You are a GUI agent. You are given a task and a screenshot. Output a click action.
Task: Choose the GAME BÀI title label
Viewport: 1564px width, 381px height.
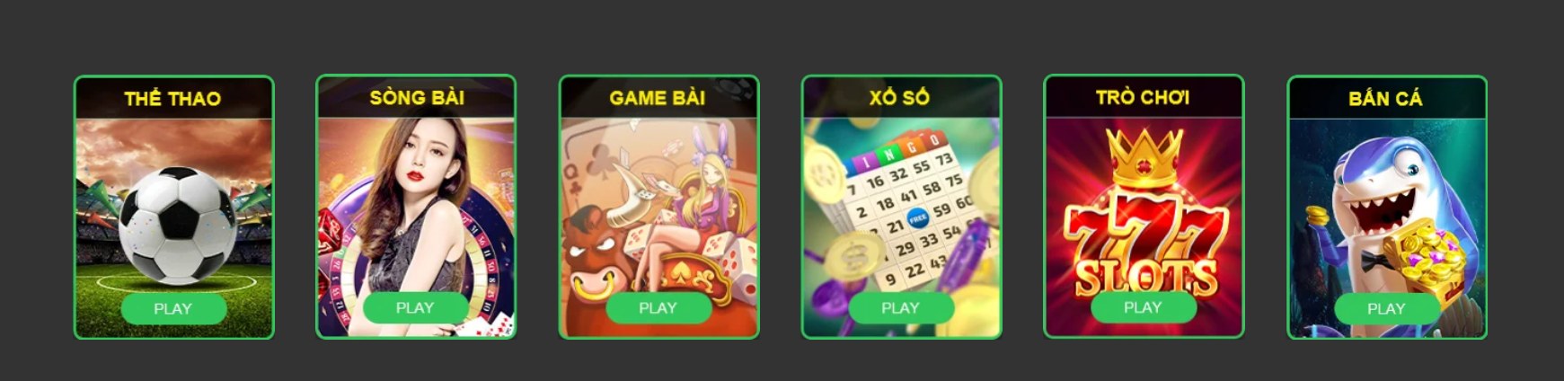[x=658, y=98]
